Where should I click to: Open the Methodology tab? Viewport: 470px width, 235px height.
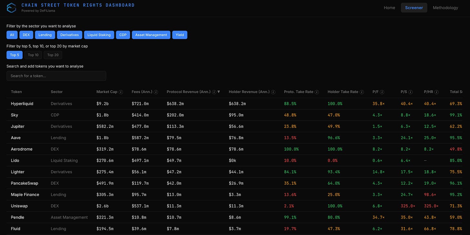click(445, 8)
